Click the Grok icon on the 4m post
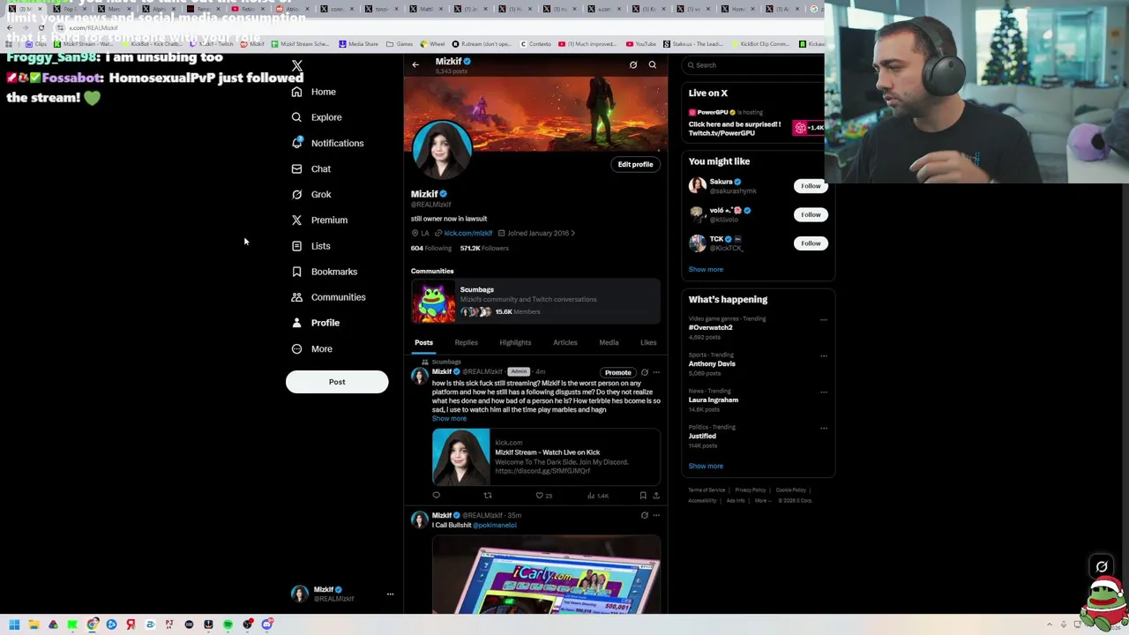This screenshot has width=1129, height=635. pyautogui.click(x=645, y=372)
